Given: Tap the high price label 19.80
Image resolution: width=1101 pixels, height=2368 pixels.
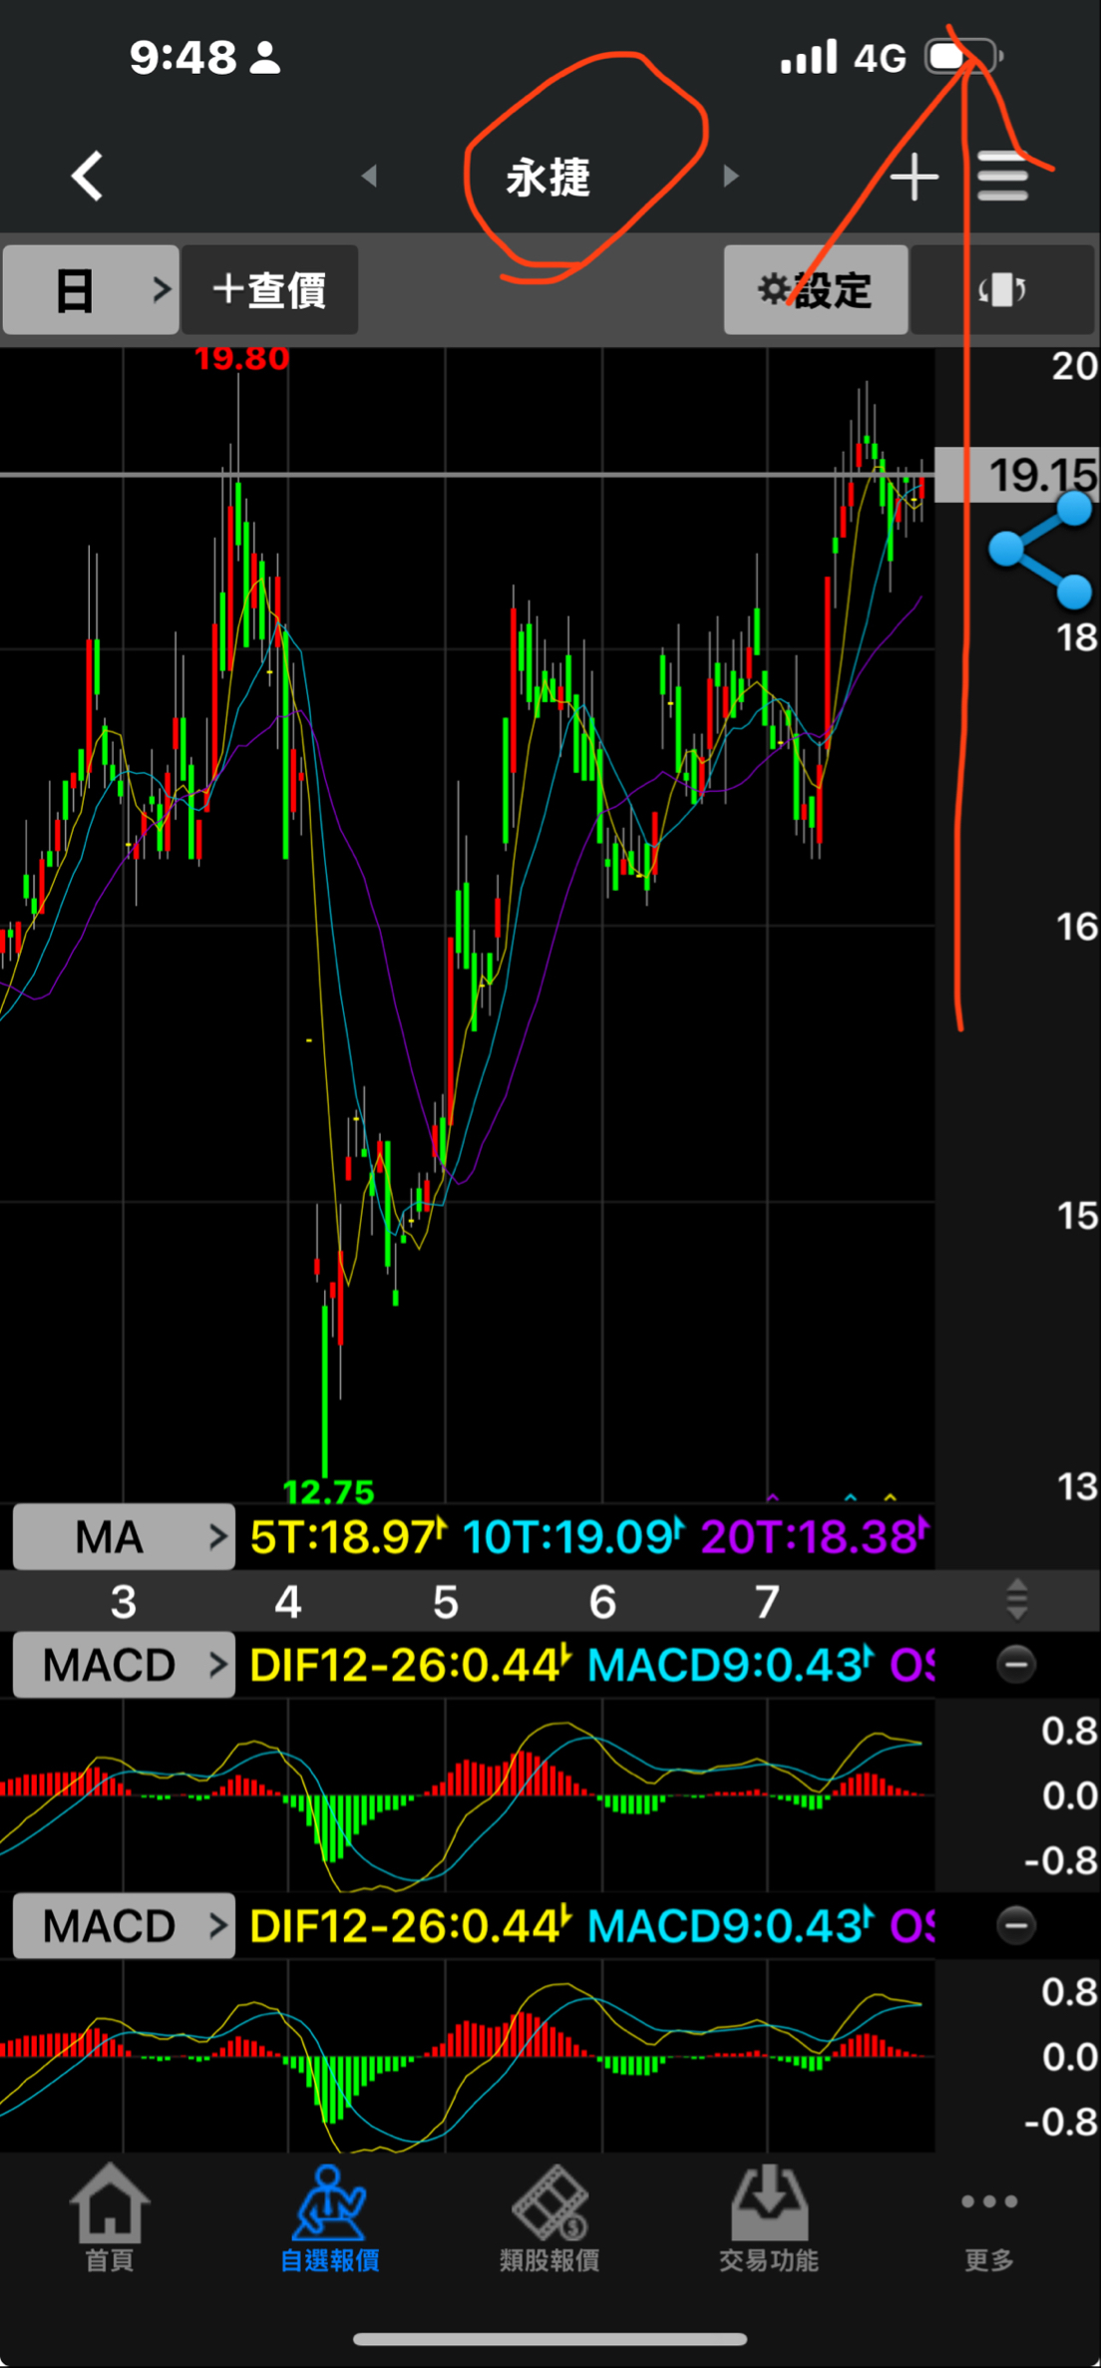Looking at the screenshot, I should click(241, 359).
